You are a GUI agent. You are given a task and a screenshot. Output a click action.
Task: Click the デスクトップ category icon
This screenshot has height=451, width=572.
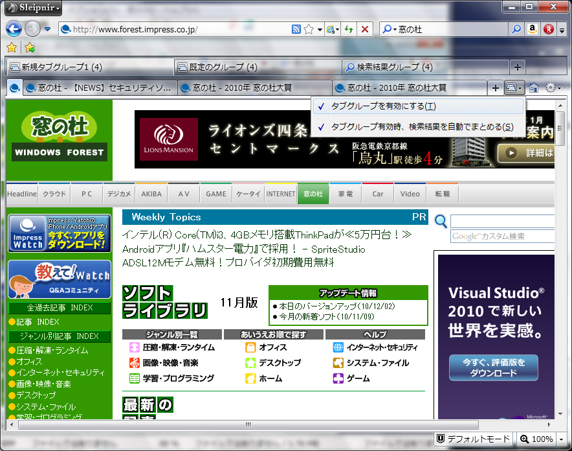pos(250,363)
